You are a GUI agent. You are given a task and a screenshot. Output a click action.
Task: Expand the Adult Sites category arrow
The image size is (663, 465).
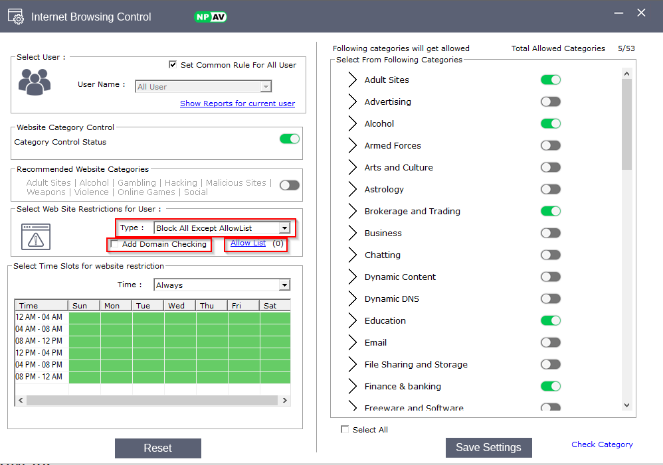352,80
